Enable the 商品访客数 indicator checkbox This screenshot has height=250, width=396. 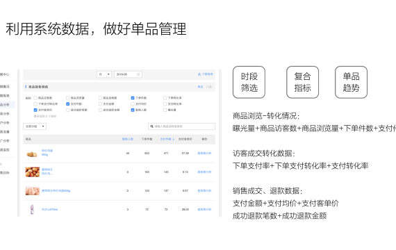(35, 98)
